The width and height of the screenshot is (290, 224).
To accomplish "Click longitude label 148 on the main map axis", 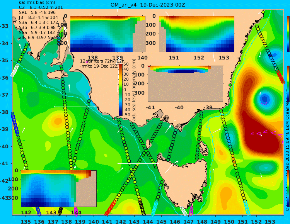I will point(202,221).
